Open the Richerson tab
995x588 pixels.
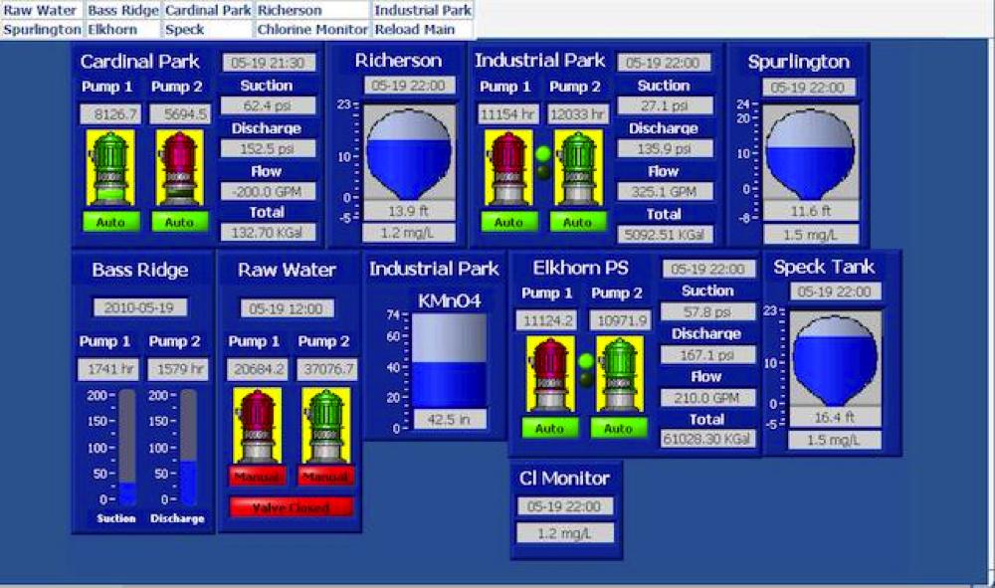(312, 10)
